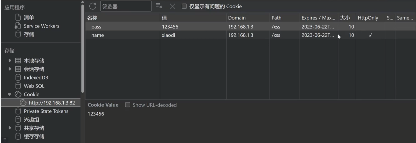Sort by HttpOnly column header
Viewport: 416px width, 143px height.
[x=367, y=18]
